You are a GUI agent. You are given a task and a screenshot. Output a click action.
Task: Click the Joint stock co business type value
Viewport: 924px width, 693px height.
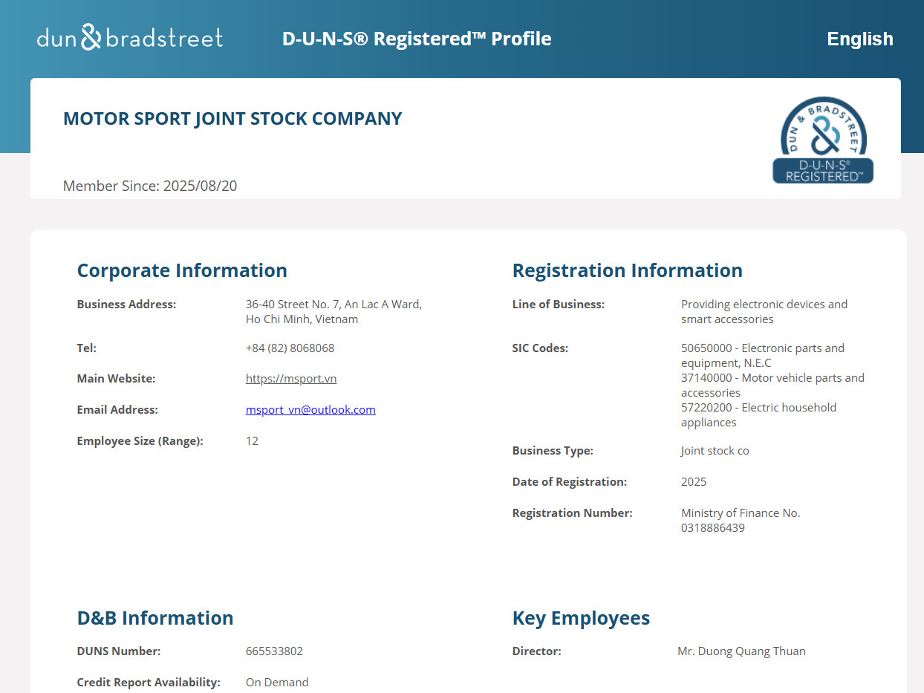(715, 451)
